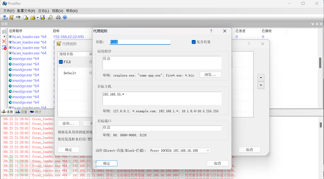
Task: Click the 目标主机 field with 192.168.33.*
Action: [162, 98]
